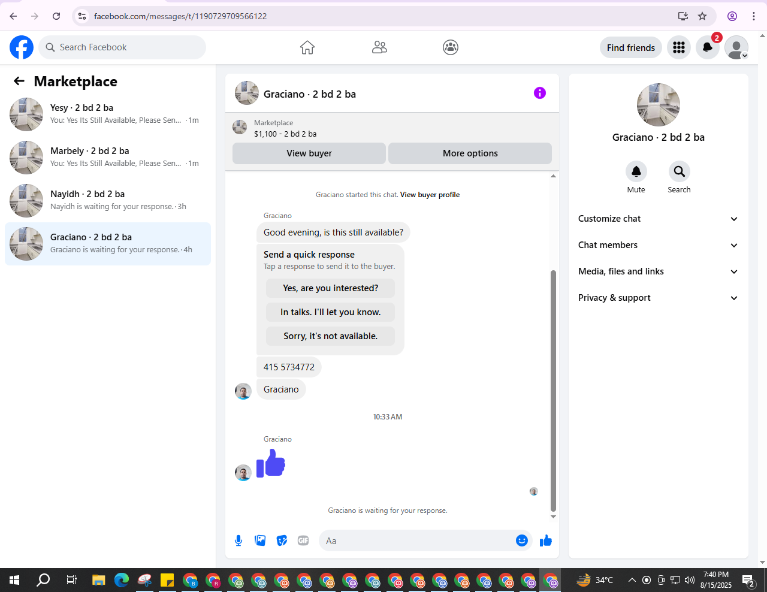Click the Search Facebook field

coord(122,47)
